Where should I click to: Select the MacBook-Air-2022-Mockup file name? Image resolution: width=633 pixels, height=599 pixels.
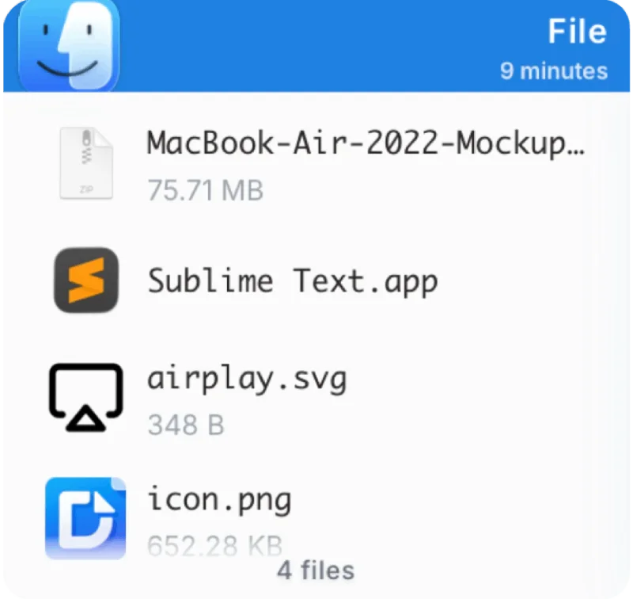[366, 143]
